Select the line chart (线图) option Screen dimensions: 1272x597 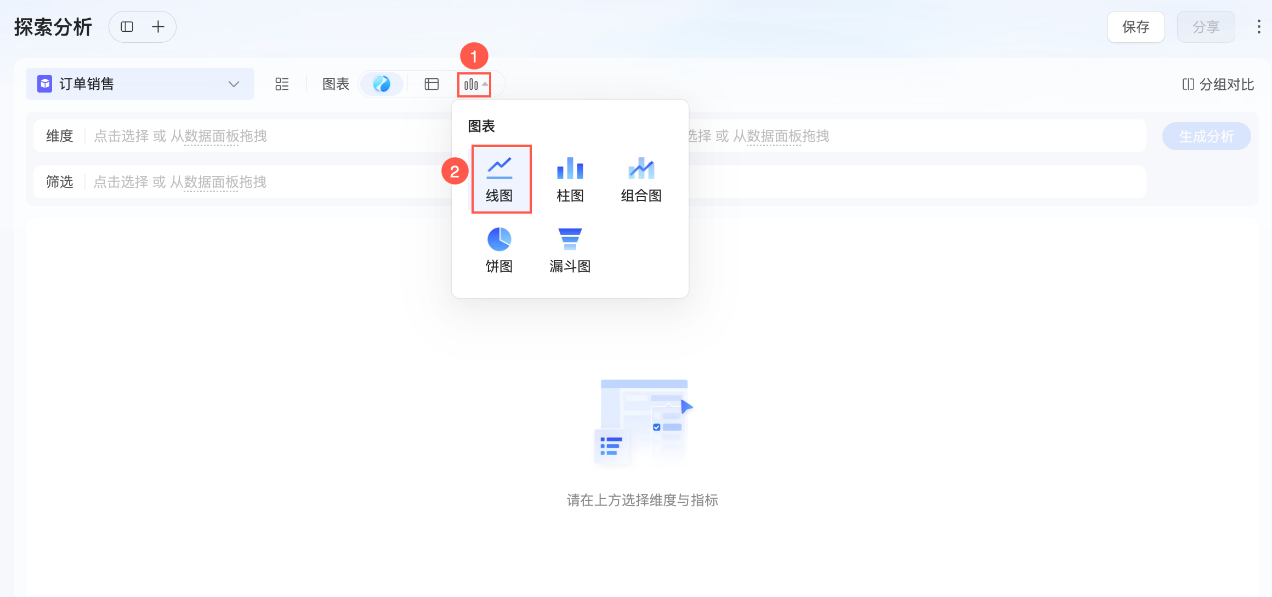click(x=500, y=179)
